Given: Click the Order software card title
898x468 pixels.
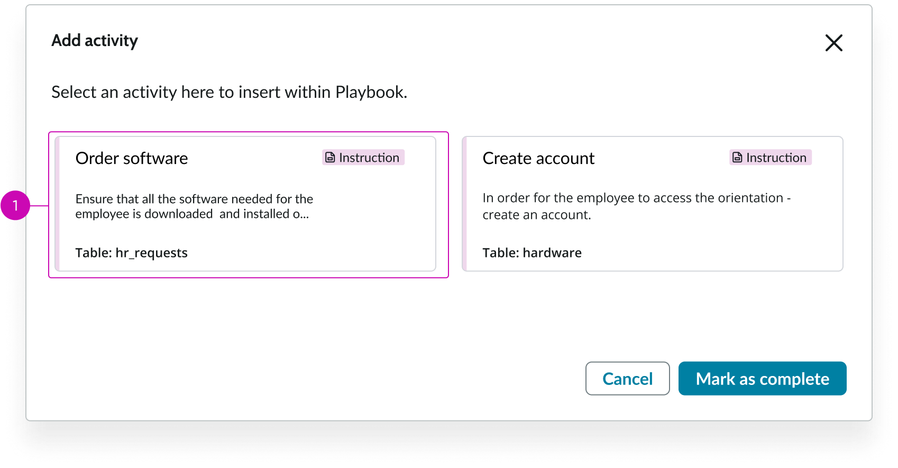Looking at the screenshot, I should pyautogui.click(x=132, y=159).
